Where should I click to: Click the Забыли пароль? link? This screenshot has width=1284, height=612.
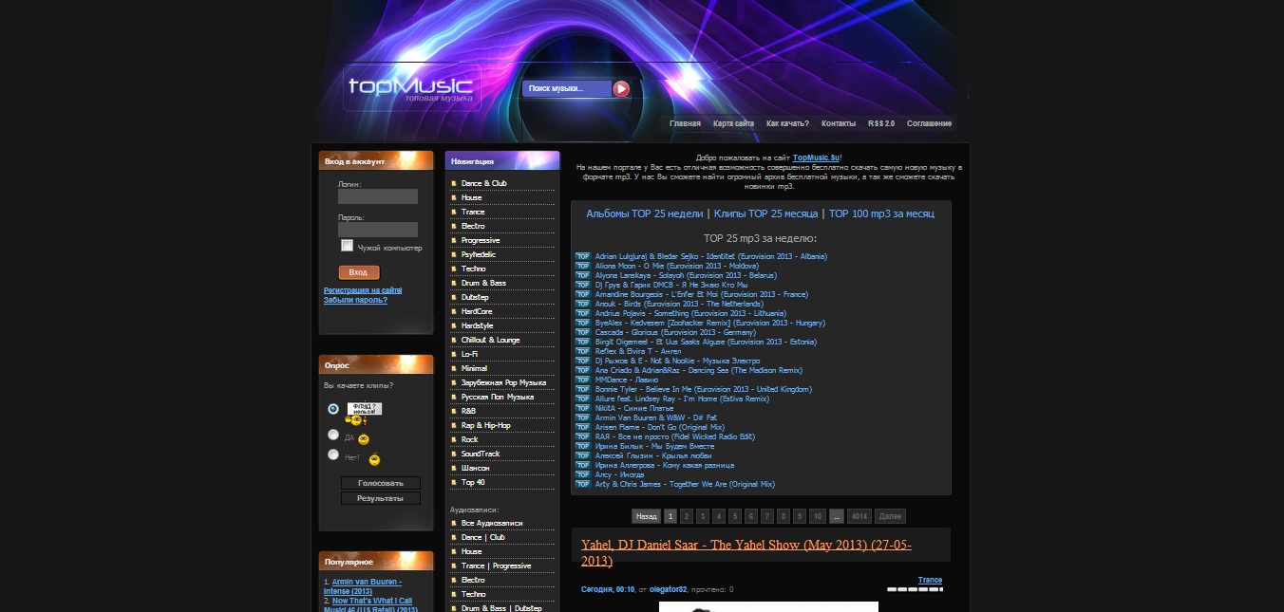(355, 300)
